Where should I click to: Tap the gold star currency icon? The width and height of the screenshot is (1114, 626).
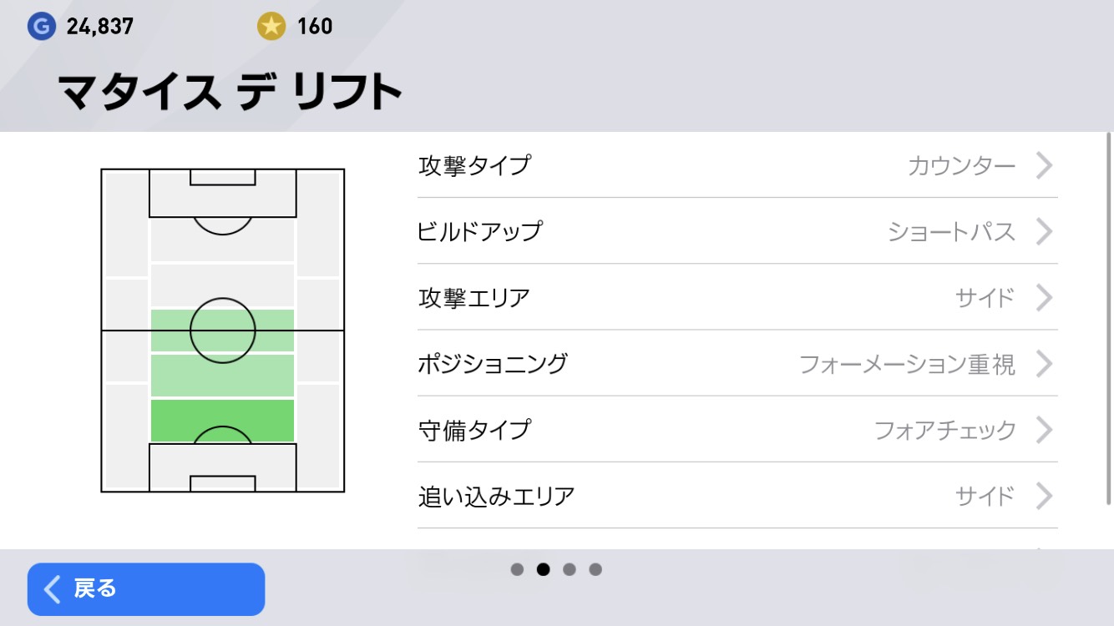click(271, 27)
